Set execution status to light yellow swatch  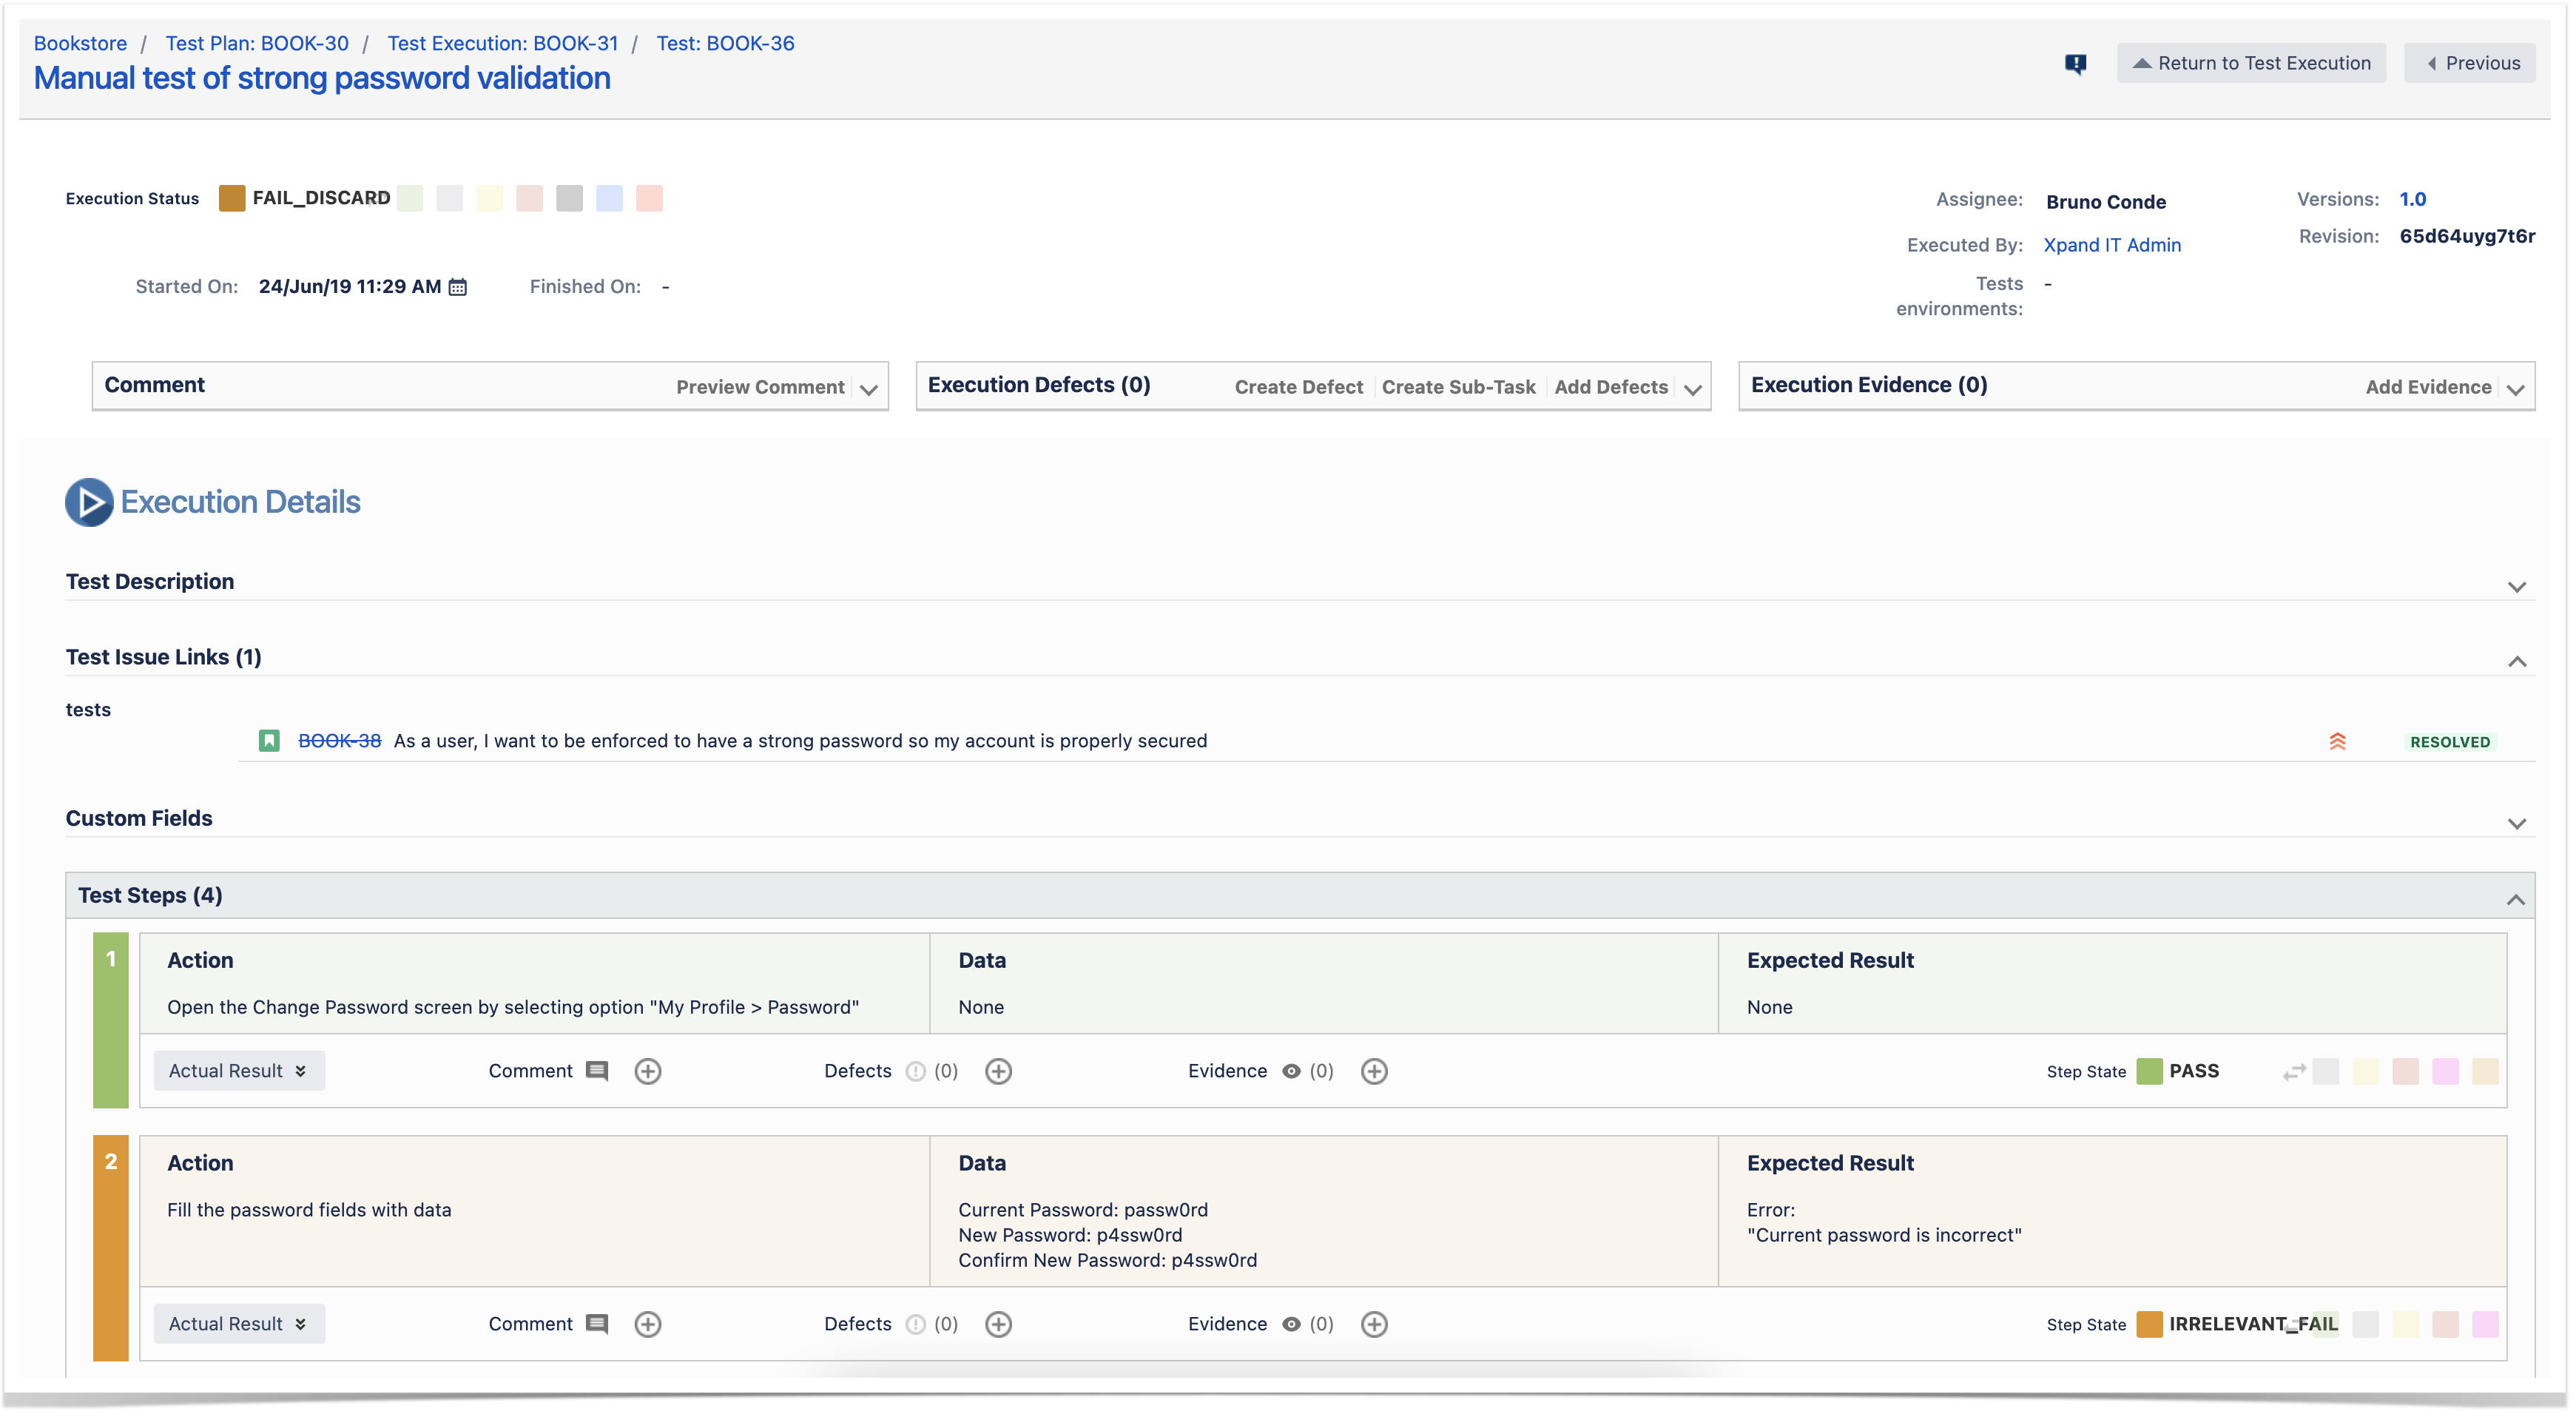coord(489,198)
